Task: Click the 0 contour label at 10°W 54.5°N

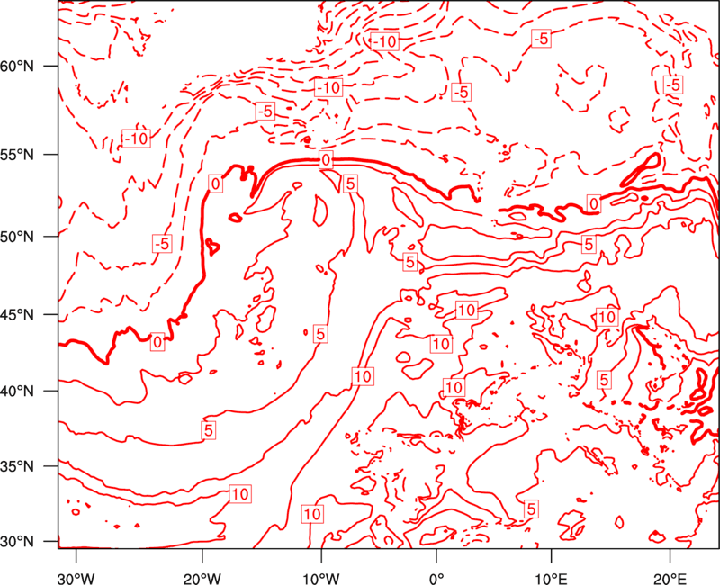Action: (x=326, y=160)
